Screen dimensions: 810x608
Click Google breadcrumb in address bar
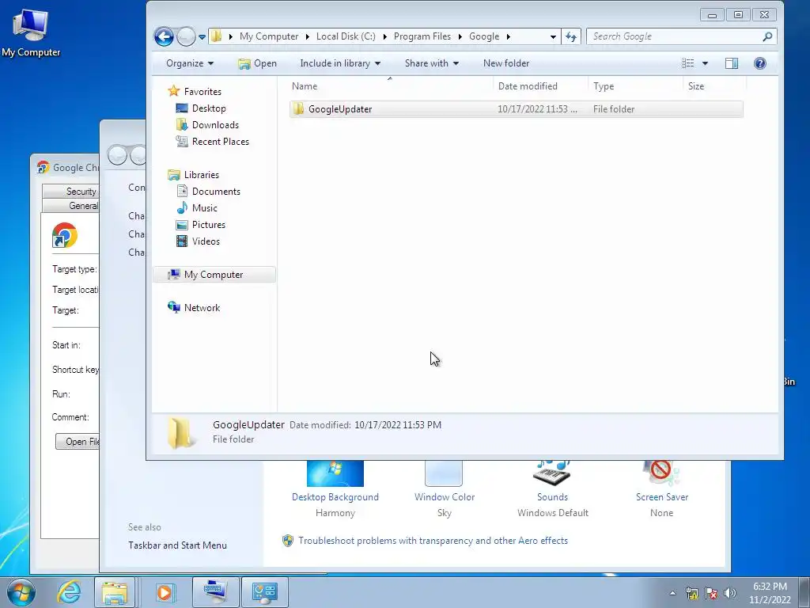tap(484, 36)
